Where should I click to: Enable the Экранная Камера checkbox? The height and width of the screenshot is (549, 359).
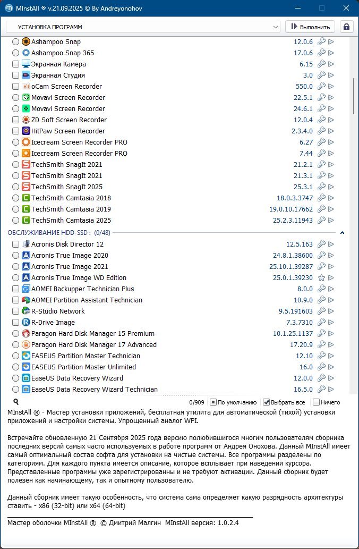[15, 64]
